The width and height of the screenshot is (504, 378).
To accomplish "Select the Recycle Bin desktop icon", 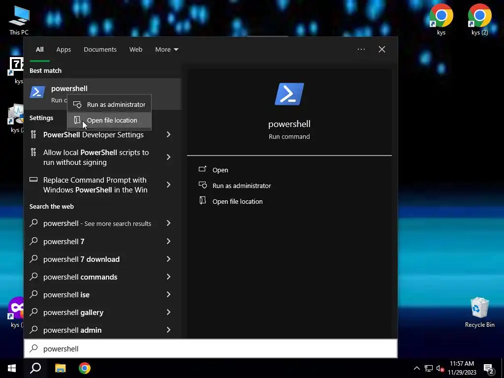I will (479, 312).
